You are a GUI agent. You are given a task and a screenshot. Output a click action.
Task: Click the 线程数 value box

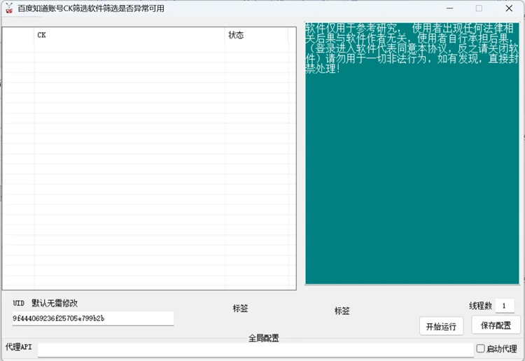pos(505,306)
